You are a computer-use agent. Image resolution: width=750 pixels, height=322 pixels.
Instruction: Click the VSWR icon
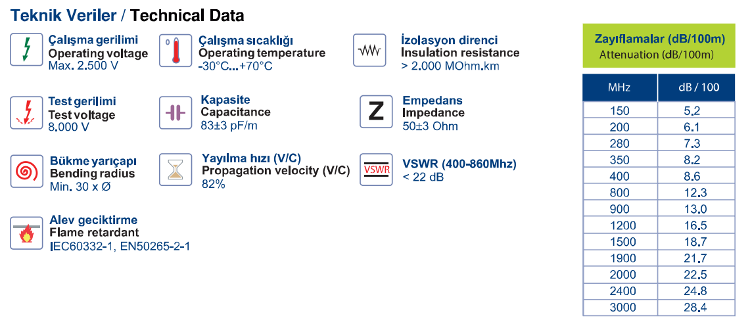(x=376, y=170)
